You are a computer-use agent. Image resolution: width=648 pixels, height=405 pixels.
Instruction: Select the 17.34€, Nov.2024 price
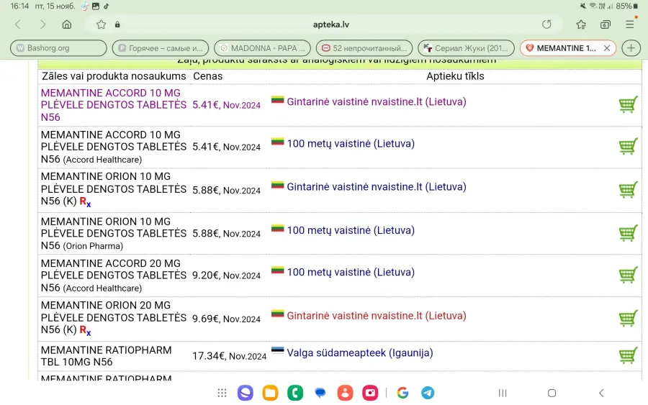click(x=230, y=356)
